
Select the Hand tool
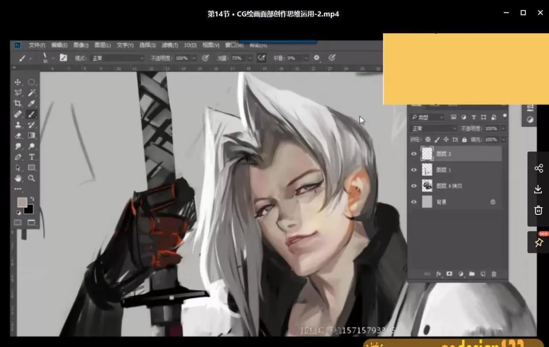pyautogui.click(x=18, y=178)
